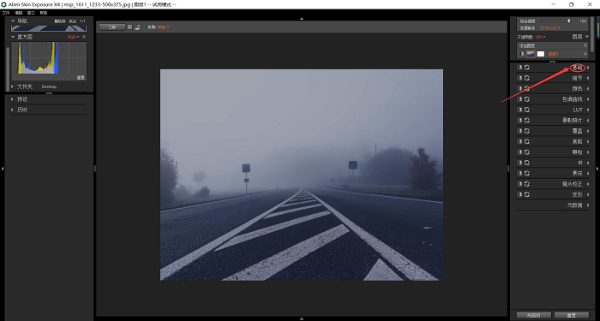Screen dimensions: 600x321
Task: Click the 之前 (Before) button in the toolbar
Action: click(x=111, y=27)
